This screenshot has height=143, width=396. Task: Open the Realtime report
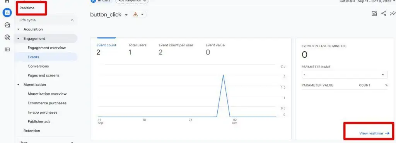[x=27, y=8]
